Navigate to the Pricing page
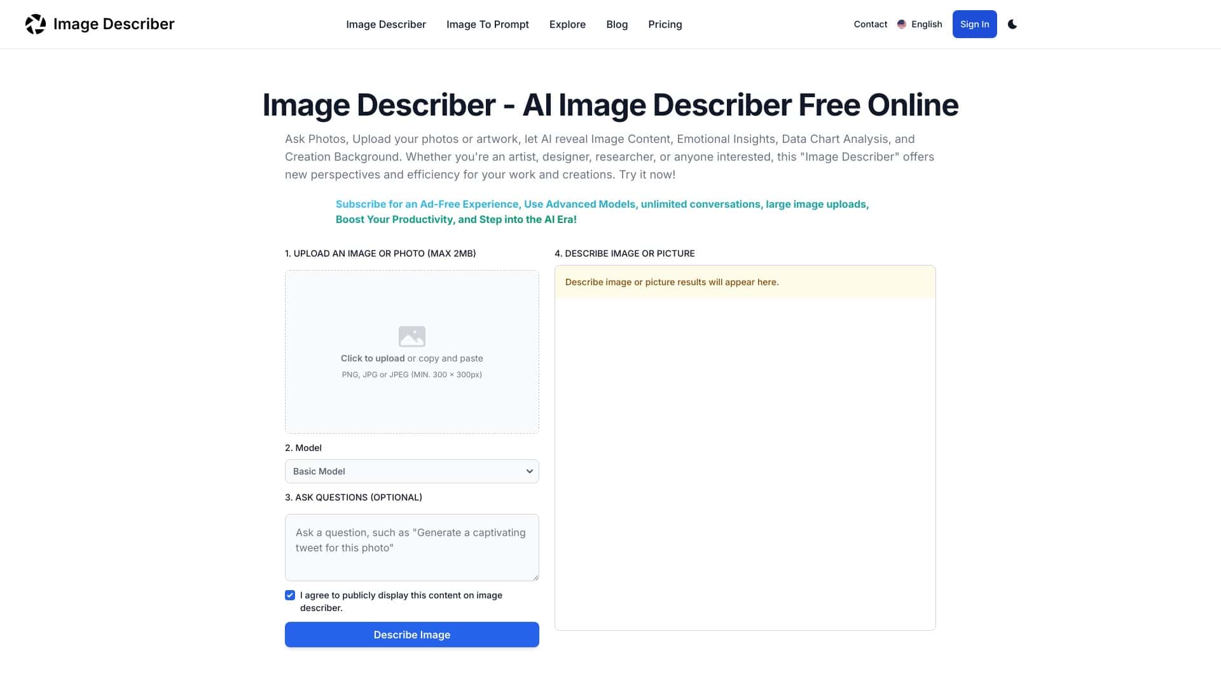Viewport: 1221px width, 686px height. click(665, 24)
